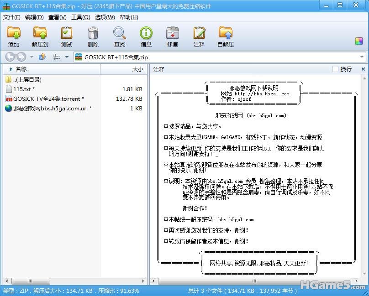This screenshot has width=369, height=296.
Task: Select the globe icon of the url file
Action: point(9,109)
